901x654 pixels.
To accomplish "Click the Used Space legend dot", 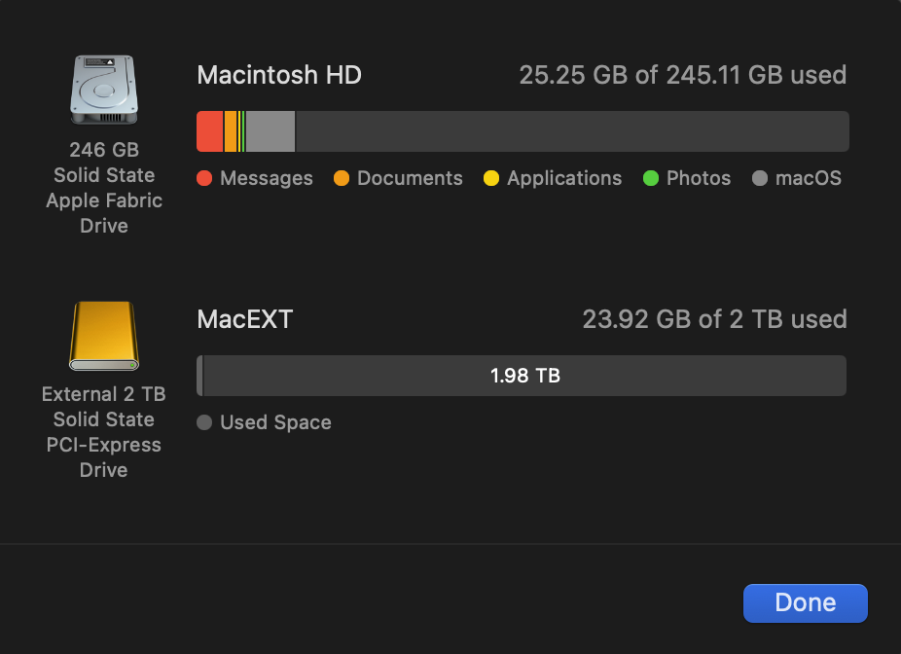I will point(204,423).
